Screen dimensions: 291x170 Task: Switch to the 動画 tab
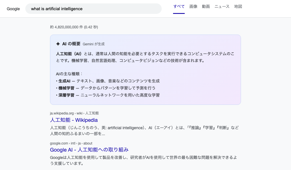pyautogui.click(x=206, y=6)
